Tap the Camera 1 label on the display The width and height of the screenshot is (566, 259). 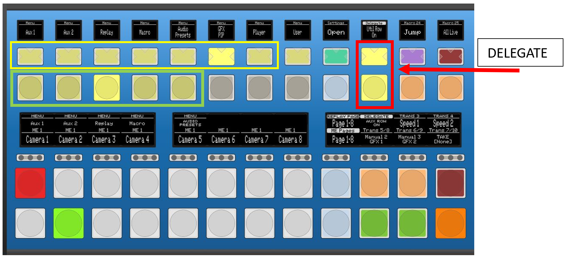tap(37, 140)
